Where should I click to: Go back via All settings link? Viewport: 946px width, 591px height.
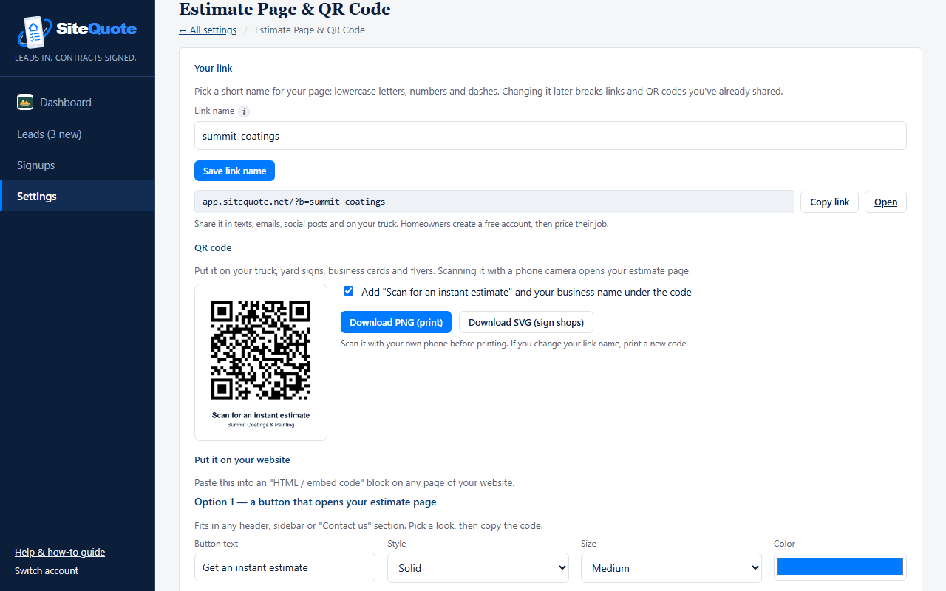coord(208,30)
